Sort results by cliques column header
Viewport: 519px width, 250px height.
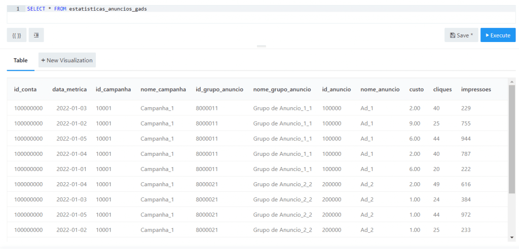coord(442,90)
